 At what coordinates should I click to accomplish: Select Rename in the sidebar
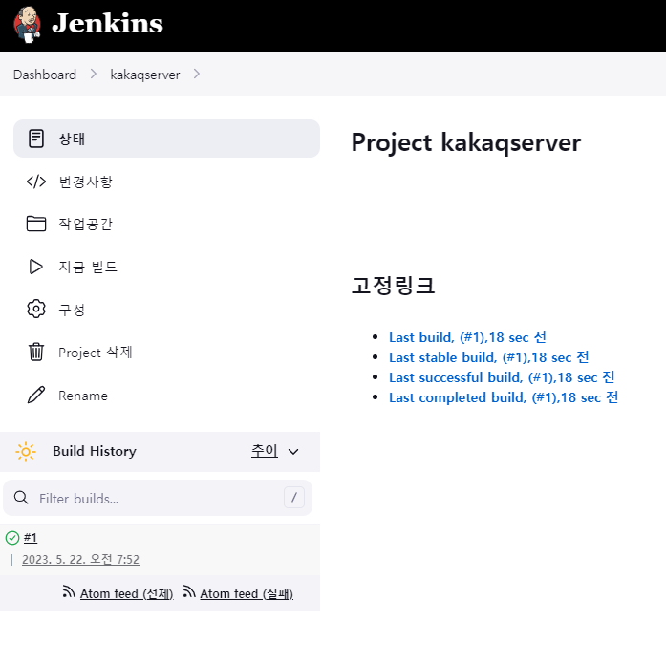83,396
